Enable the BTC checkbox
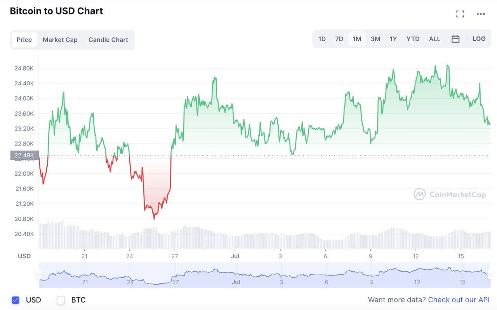 (61, 300)
